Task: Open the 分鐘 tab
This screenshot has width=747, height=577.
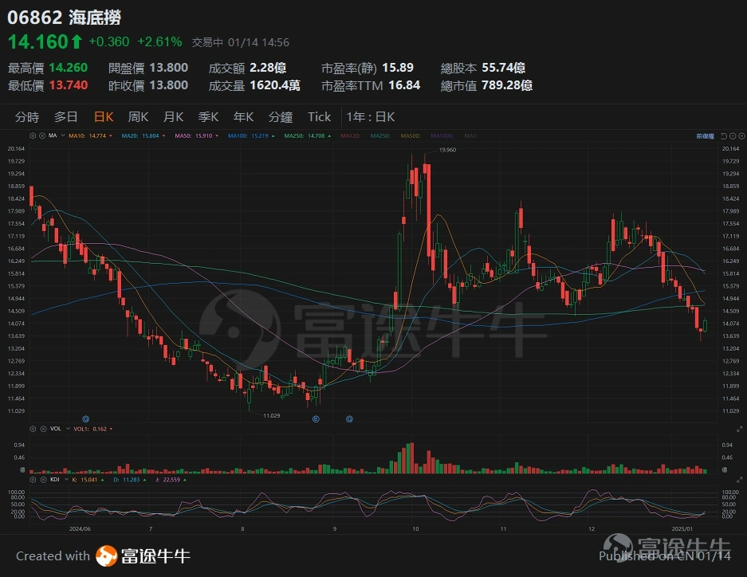Action: [x=281, y=117]
